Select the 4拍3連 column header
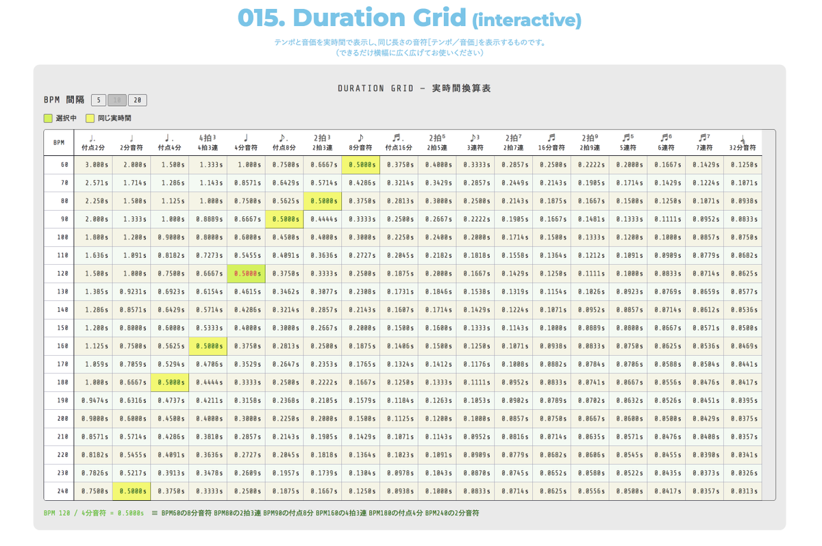 pyautogui.click(x=208, y=142)
